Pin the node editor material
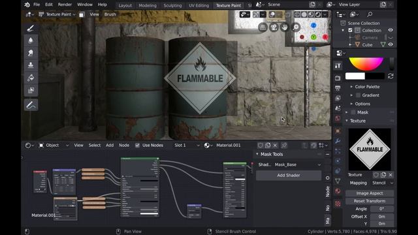The image size is (418, 235). tap(284, 145)
